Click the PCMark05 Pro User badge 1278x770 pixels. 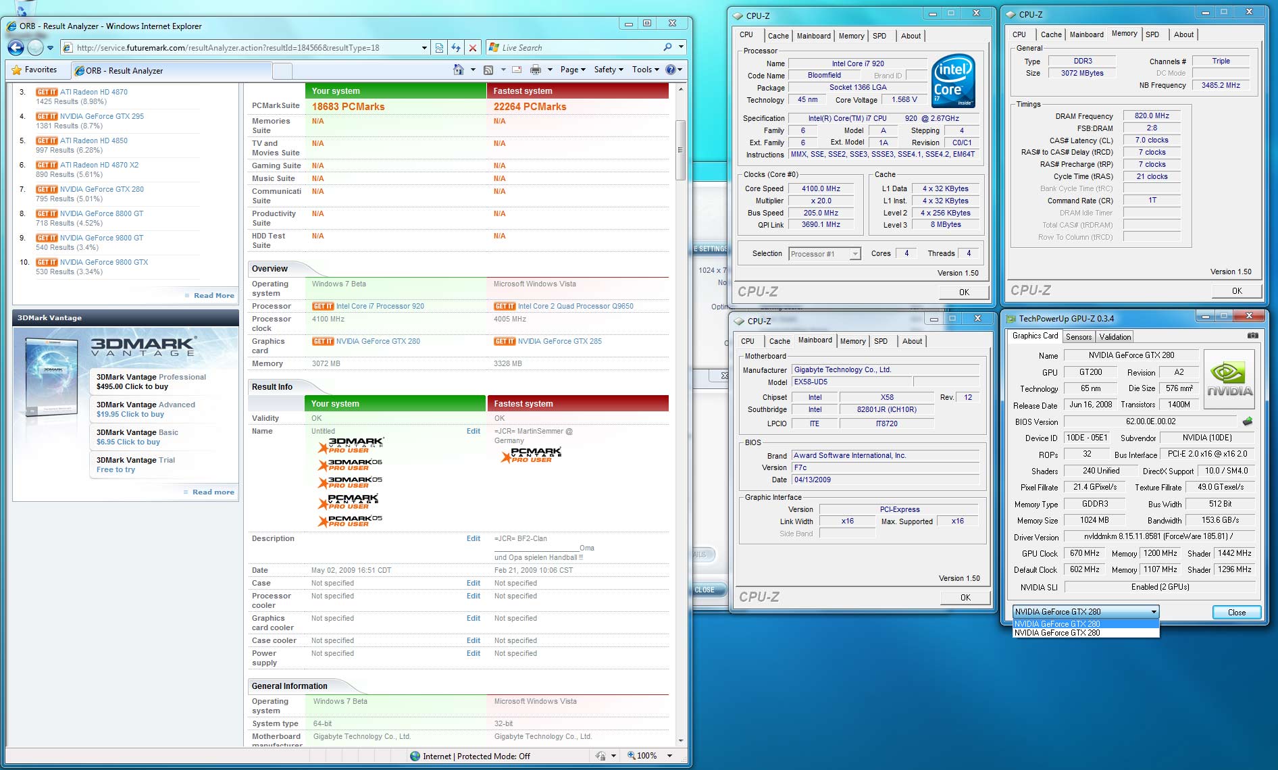pos(350,521)
